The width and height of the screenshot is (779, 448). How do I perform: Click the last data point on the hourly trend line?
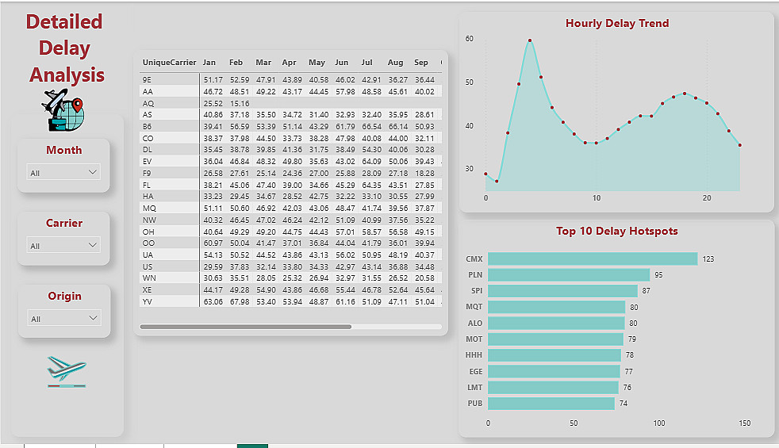pyautogui.click(x=740, y=145)
